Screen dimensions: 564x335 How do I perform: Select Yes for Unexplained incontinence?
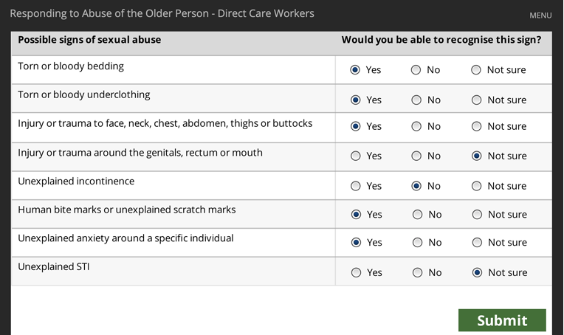coord(355,186)
